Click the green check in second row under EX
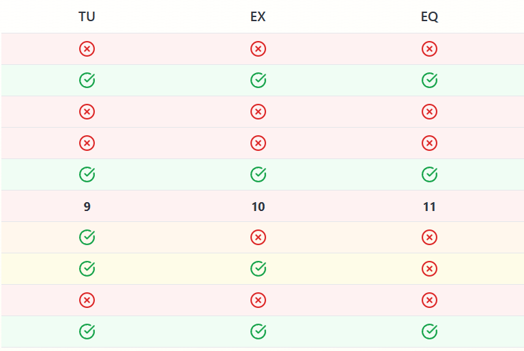Viewport: 524px width, 351px height. tap(258, 81)
